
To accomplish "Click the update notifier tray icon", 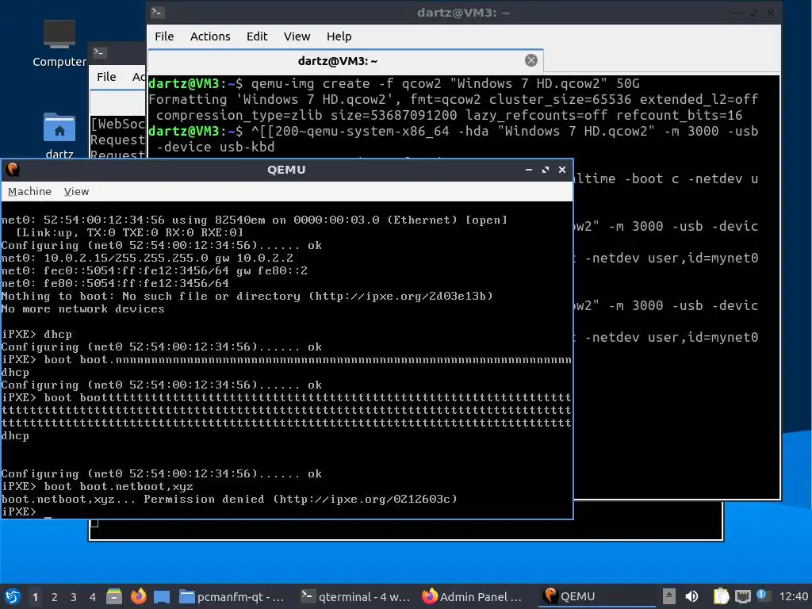I will (x=762, y=596).
